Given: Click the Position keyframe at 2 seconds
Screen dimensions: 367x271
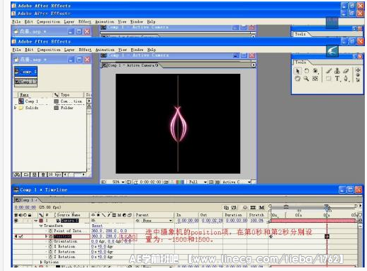Looking at the screenshot, I should coord(327,236).
